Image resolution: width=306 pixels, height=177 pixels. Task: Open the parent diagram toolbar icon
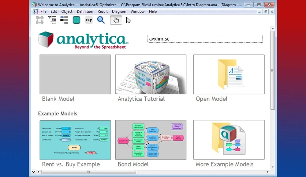tap(40, 20)
